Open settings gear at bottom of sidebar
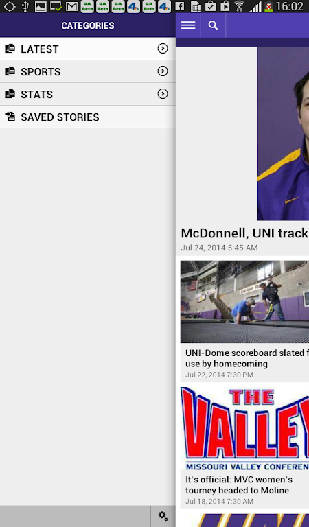 [x=163, y=516]
